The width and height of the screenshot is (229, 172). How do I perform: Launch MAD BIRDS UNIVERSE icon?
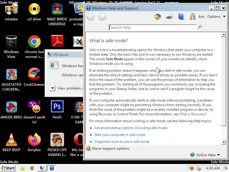coord(57,15)
